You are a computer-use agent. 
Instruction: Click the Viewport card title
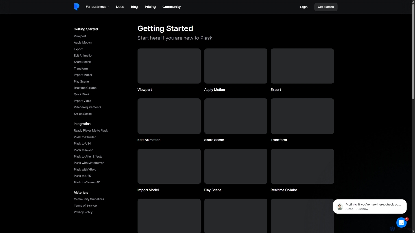(145, 90)
